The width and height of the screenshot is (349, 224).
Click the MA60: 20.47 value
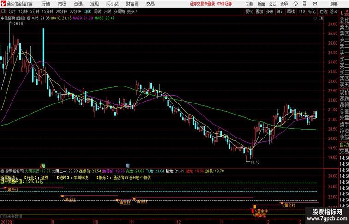tap(104, 18)
